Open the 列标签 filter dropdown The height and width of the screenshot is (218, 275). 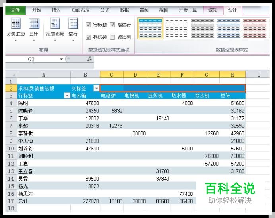97,88
